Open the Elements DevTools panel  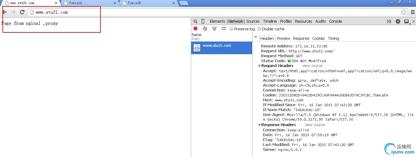(x=217, y=21)
